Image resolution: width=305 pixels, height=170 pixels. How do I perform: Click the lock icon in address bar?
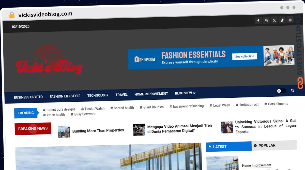[x=12, y=15]
